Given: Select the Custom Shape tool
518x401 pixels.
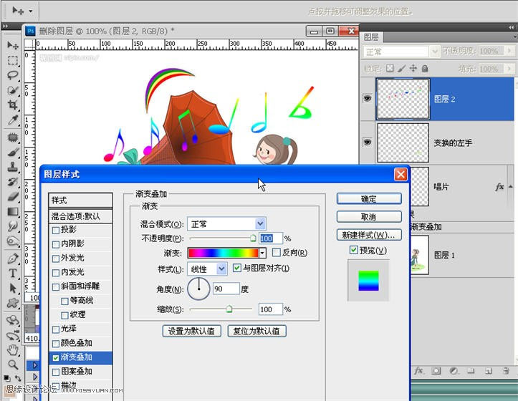Looking at the screenshot, I should pos(13,303).
